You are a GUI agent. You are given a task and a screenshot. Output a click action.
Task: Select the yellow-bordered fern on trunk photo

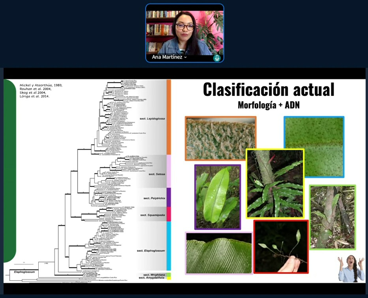click(x=275, y=184)
